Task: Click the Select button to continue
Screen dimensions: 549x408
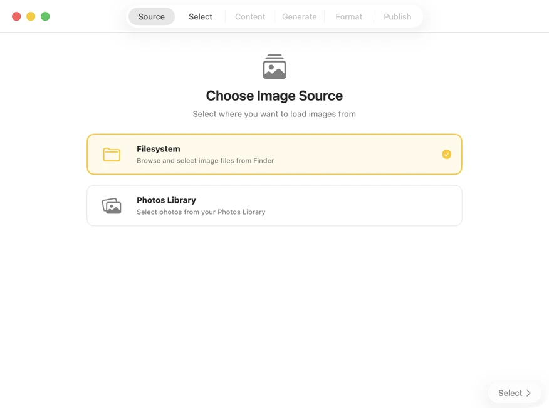Action: point(514,393)
